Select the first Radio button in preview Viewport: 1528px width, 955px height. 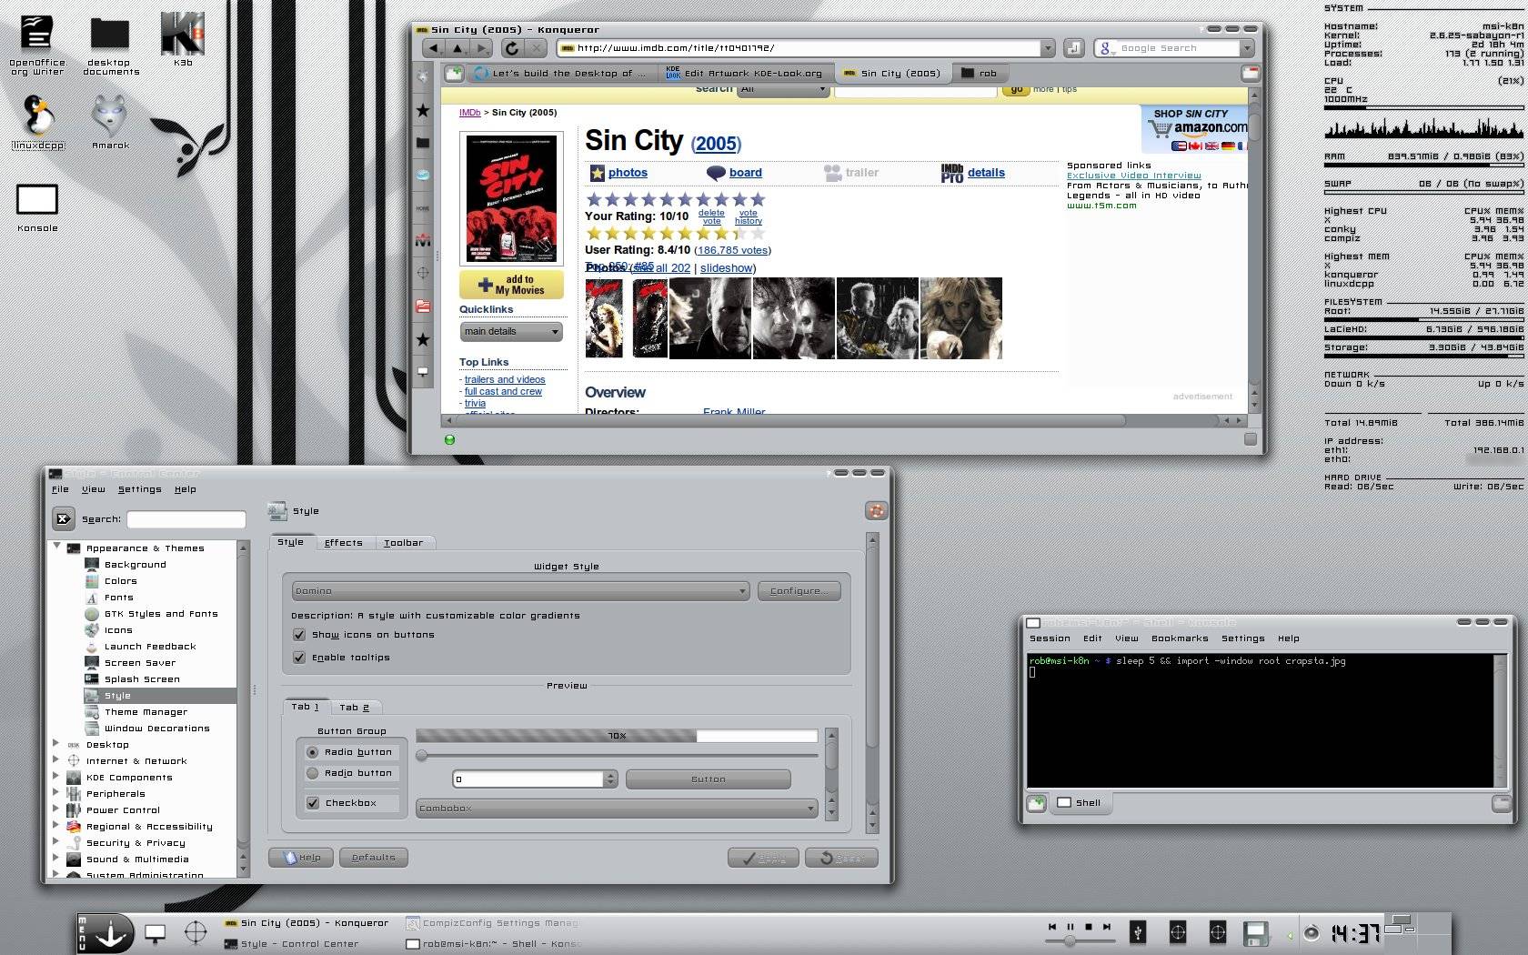313,752
